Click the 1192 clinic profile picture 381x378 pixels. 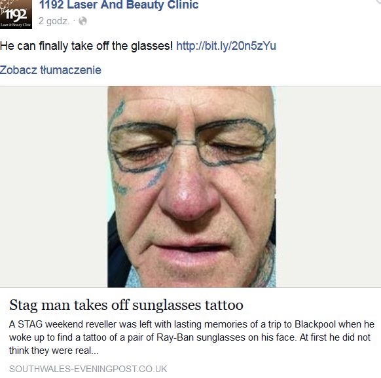(x=16, y=14)
